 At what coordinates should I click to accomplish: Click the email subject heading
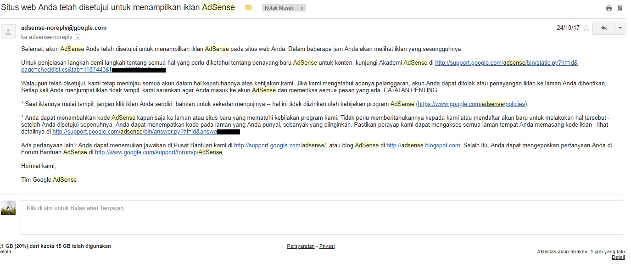pos(118,7)
